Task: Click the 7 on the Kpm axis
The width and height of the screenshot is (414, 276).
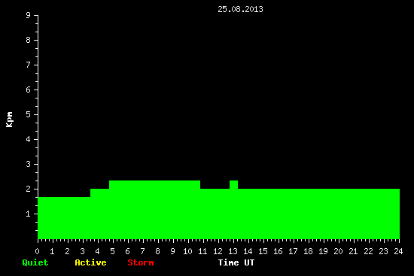Action: point(29,65)
